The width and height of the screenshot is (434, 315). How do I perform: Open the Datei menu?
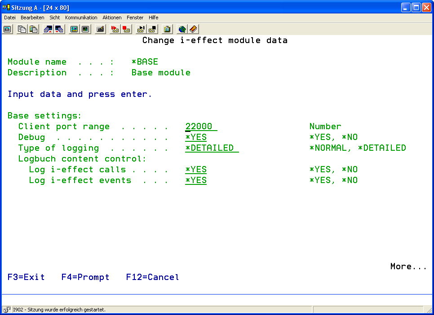10,17
